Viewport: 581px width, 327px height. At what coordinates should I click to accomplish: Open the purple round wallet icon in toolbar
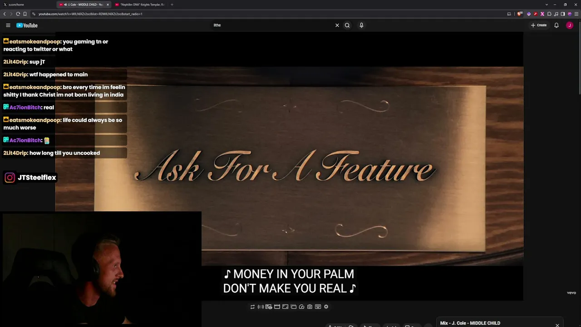570,14
